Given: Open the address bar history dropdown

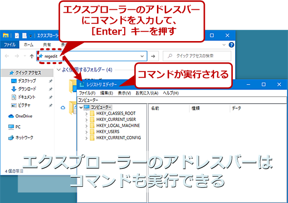Looking at the screenshot, I should click(142, 56).
